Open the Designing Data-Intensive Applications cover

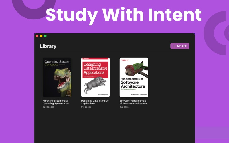tap(95, 77)
